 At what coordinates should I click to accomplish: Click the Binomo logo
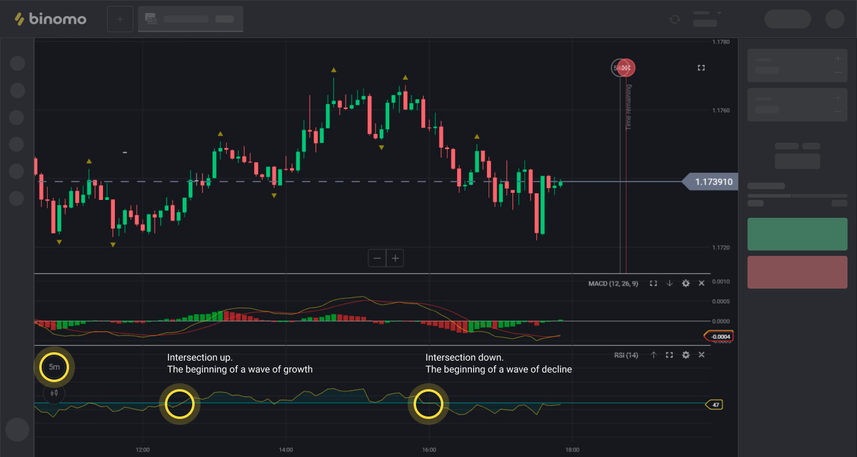pos(51,19)
